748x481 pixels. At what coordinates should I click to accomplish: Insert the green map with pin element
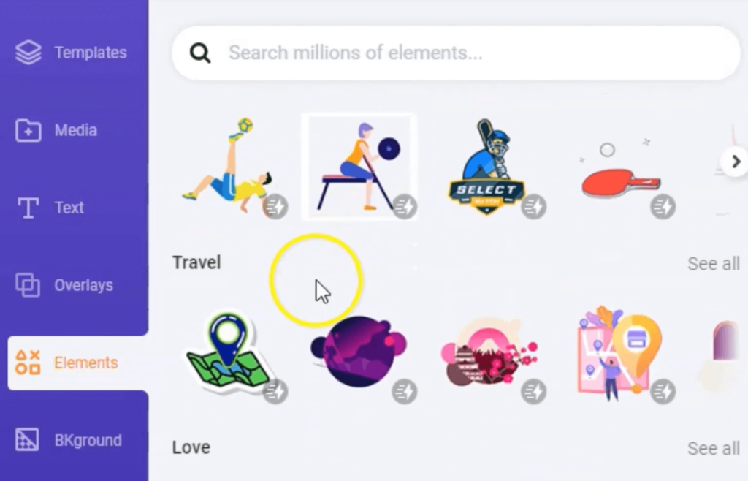(228, 352)
